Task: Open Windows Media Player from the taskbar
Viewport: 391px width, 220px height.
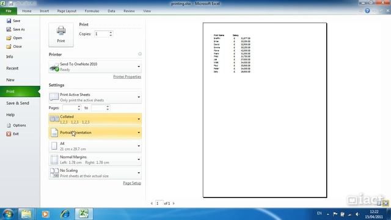Action: pos(45,214)
